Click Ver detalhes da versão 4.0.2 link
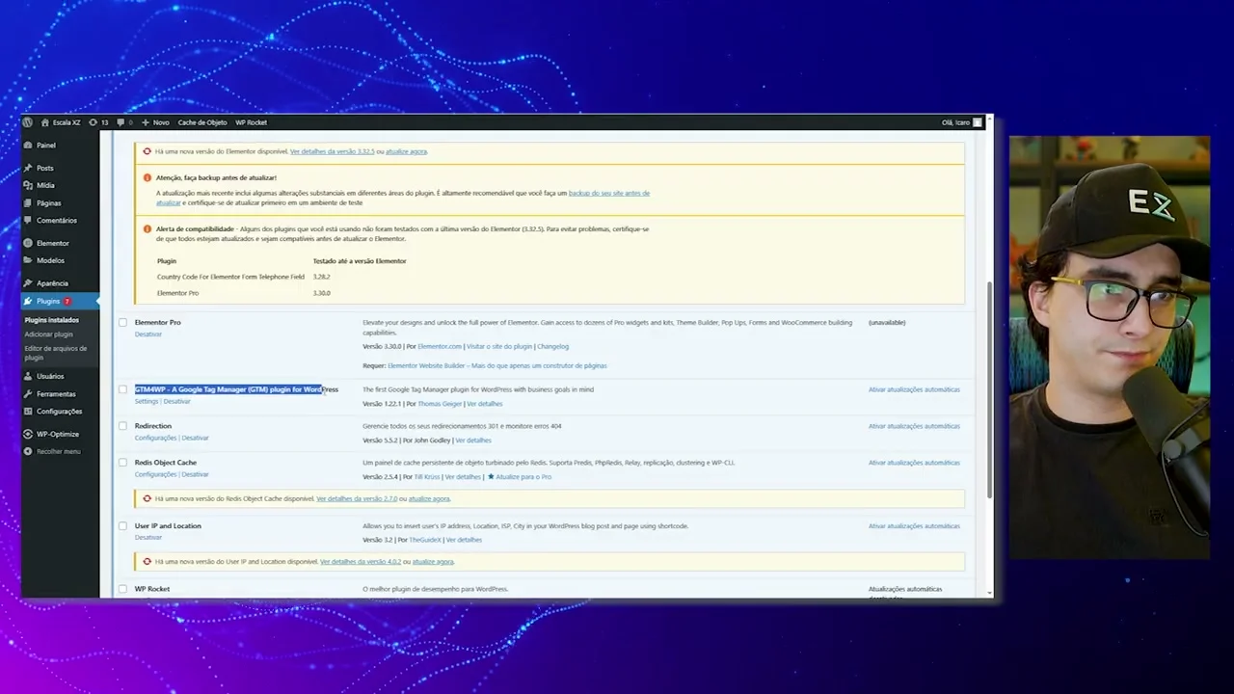Screen dimensions: 1234x694 tap(361, 561)
